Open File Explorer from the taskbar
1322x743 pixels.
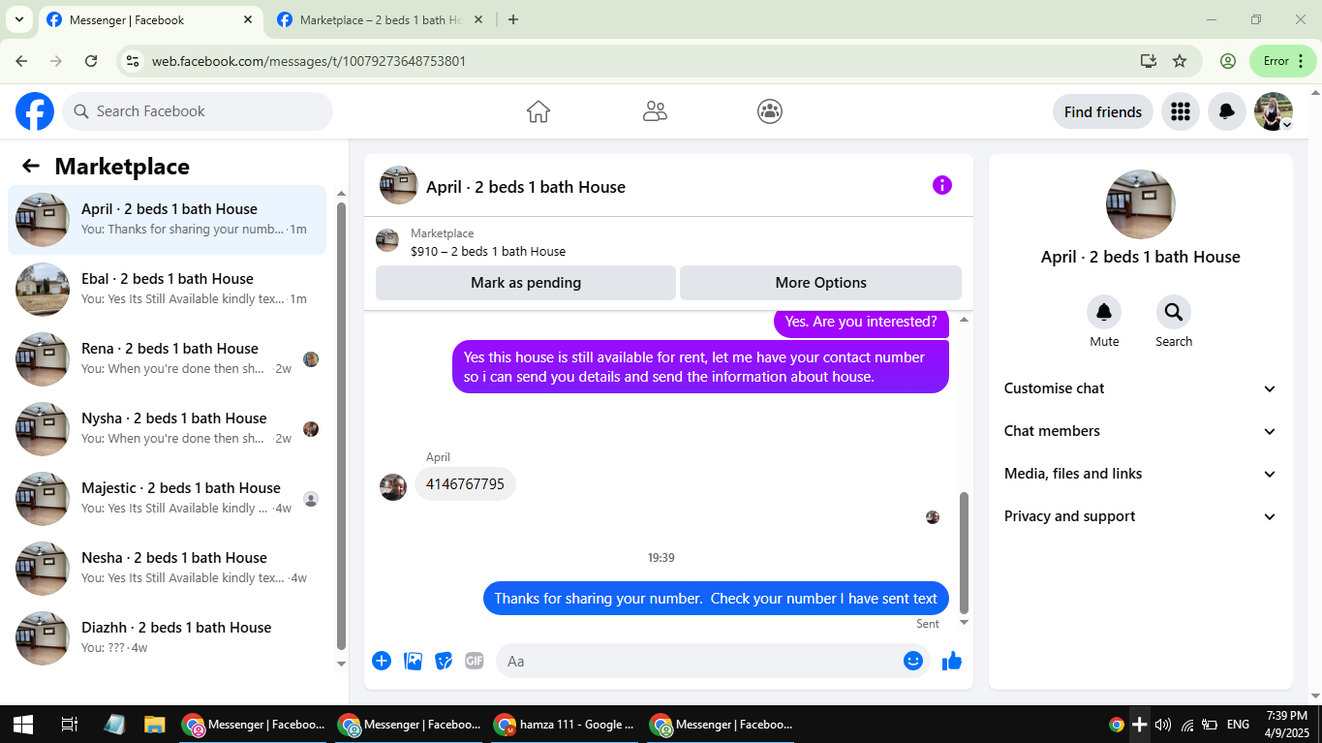point(155,725)
